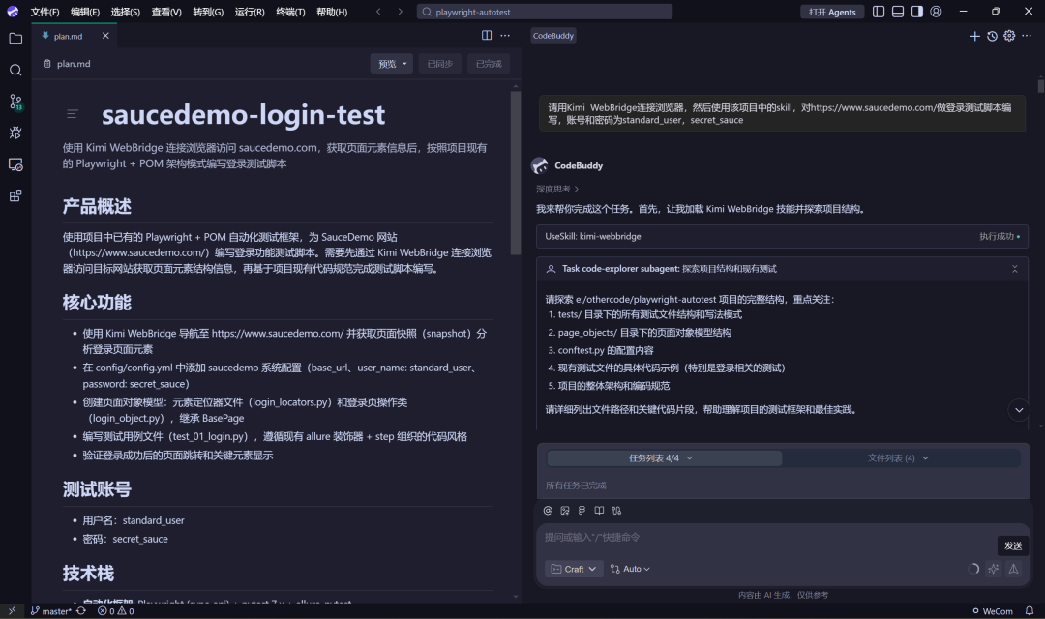Go back with the left navigation arrow
Screen dimensions: 1045x619
coord(378,12)
